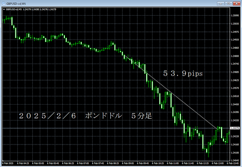Click time axis label 6 Feb 2025
The image size is (242, 167).
[x=8, y=163]
